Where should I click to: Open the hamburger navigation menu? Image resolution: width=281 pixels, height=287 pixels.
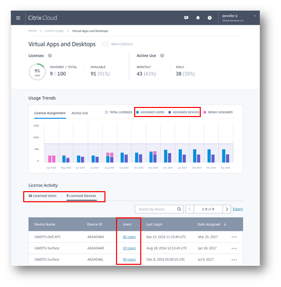tap(18, 18)
